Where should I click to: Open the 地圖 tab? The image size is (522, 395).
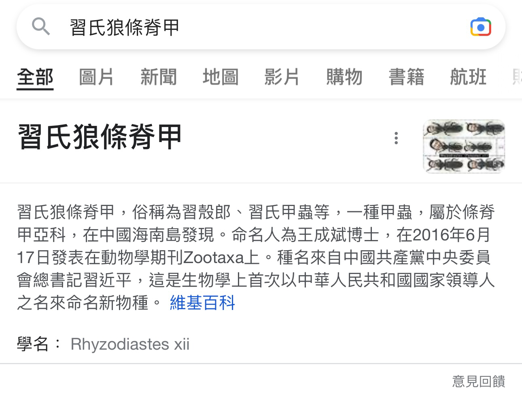[221, 77]
